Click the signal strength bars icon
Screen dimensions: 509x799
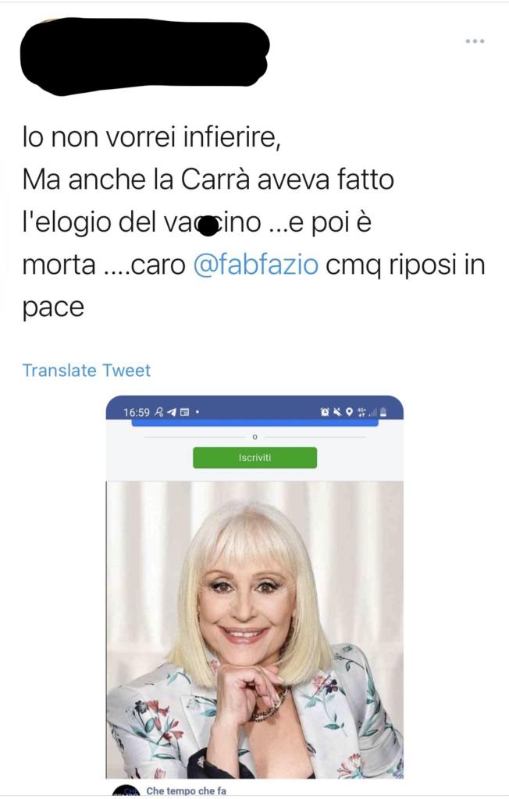373,412
